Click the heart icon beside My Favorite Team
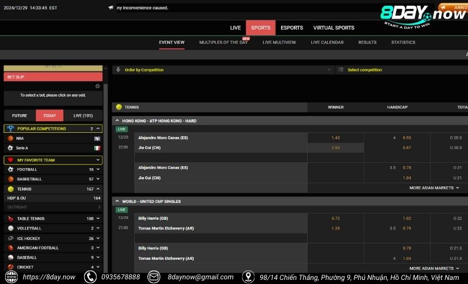The width and height of the screenshot is (468, 284). coord(11,160)
